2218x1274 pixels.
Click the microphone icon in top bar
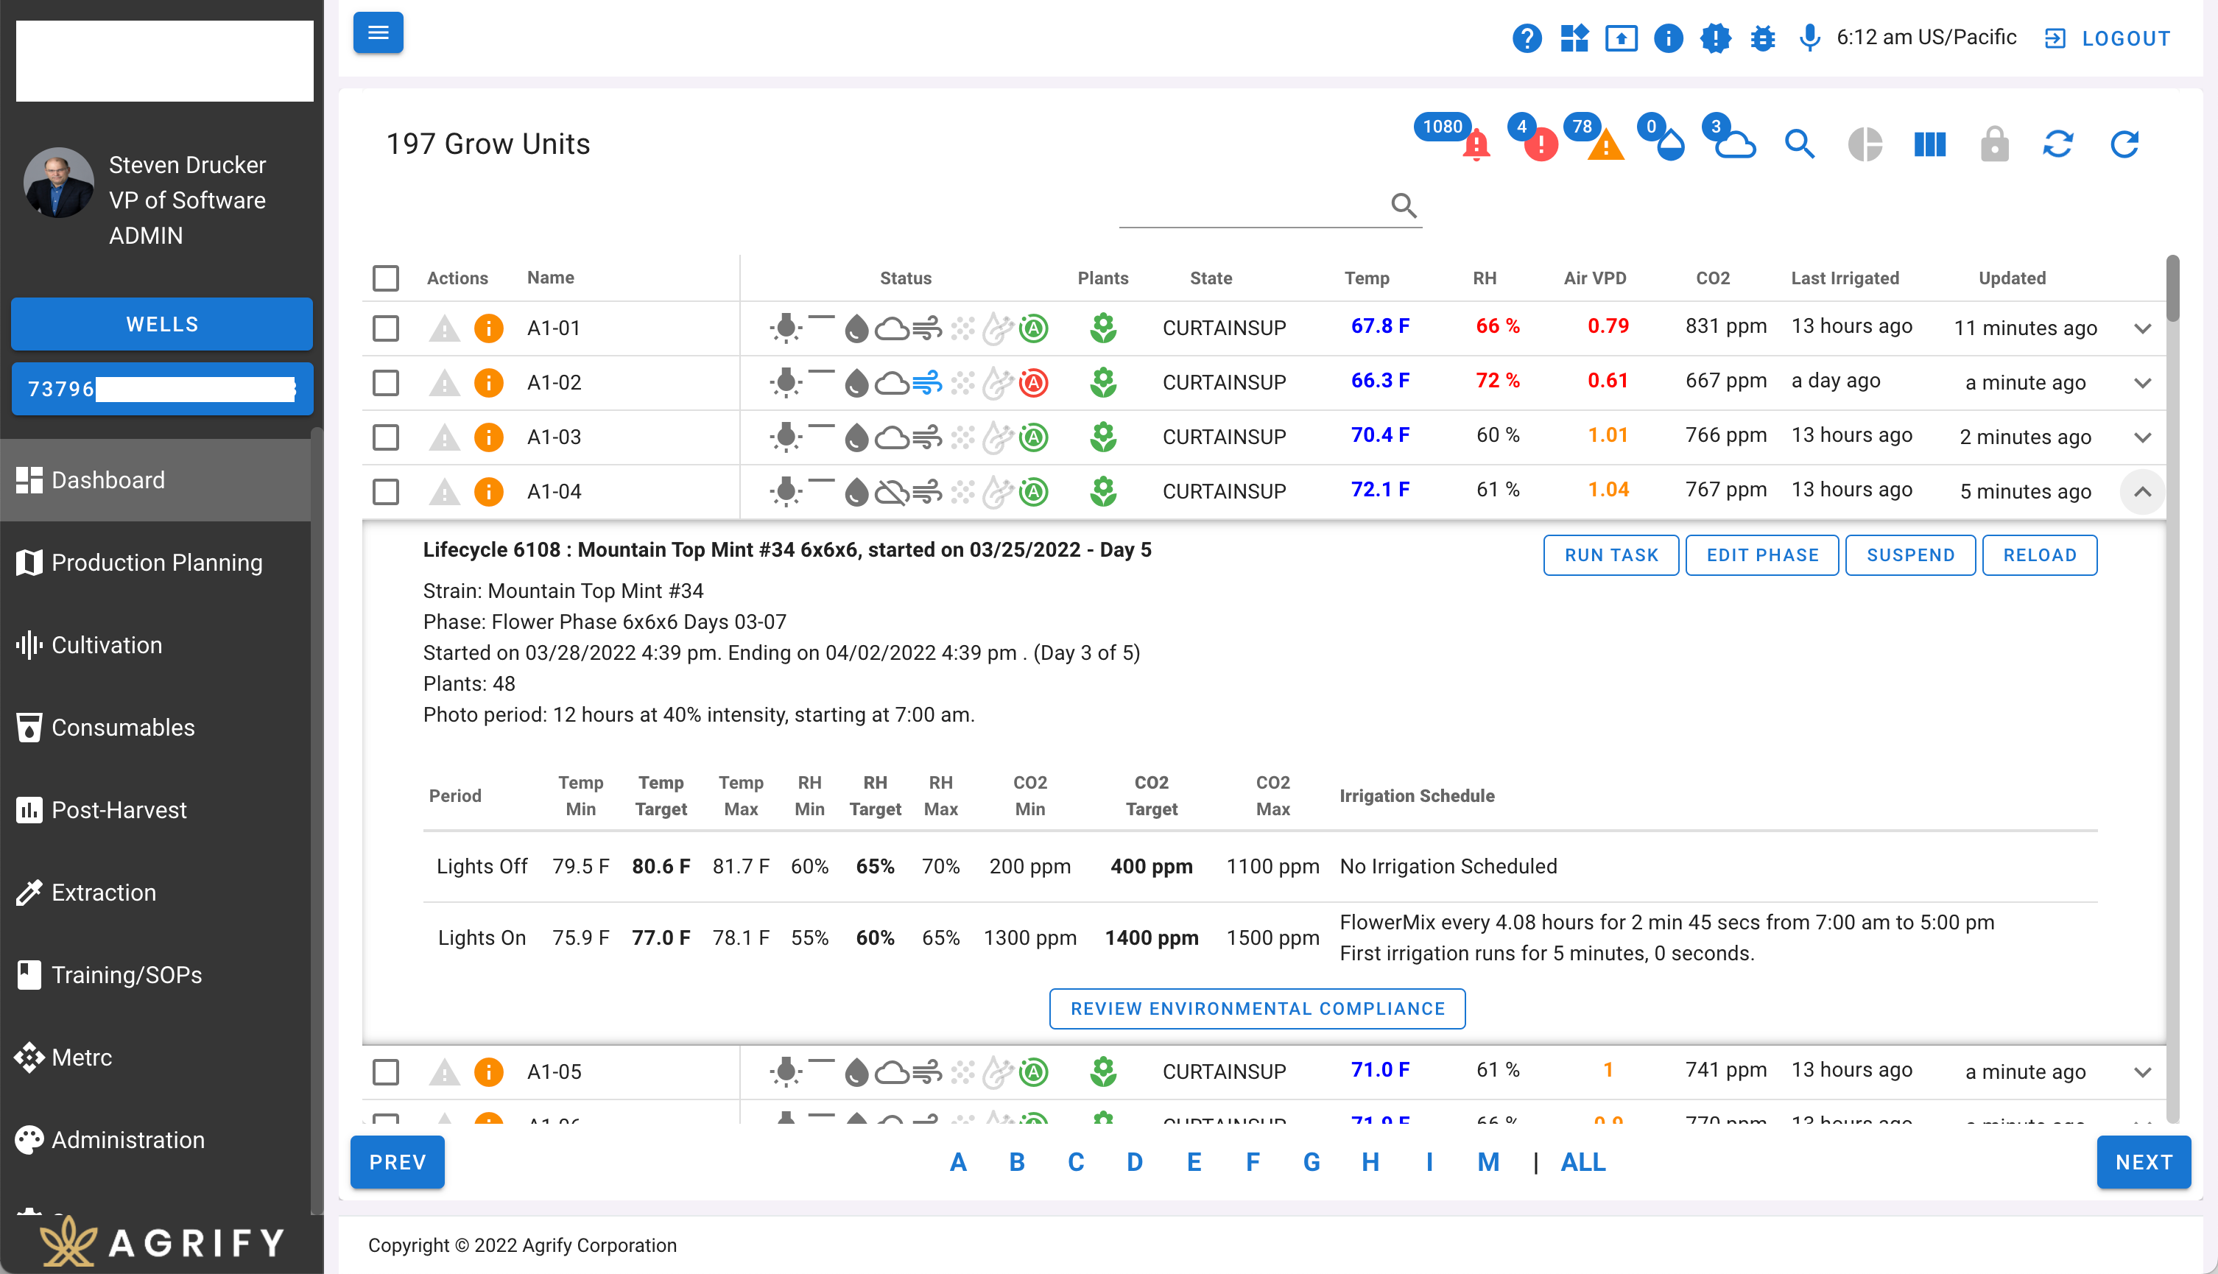pyautogui.click(x=1809, y=38)
